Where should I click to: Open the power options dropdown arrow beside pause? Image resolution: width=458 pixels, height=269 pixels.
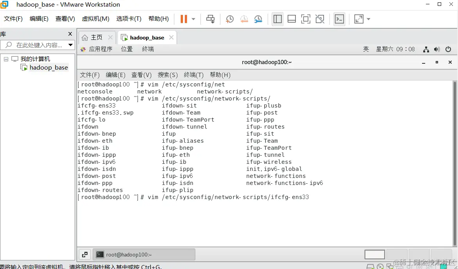[193, 19]
